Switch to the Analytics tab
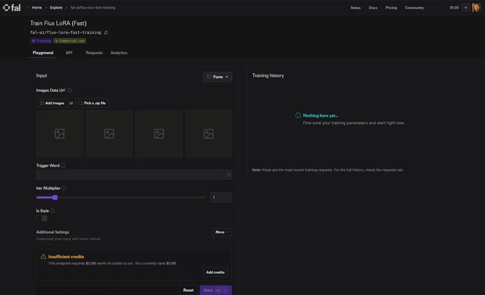Screen dimensions: 485x295 point(119,53)
